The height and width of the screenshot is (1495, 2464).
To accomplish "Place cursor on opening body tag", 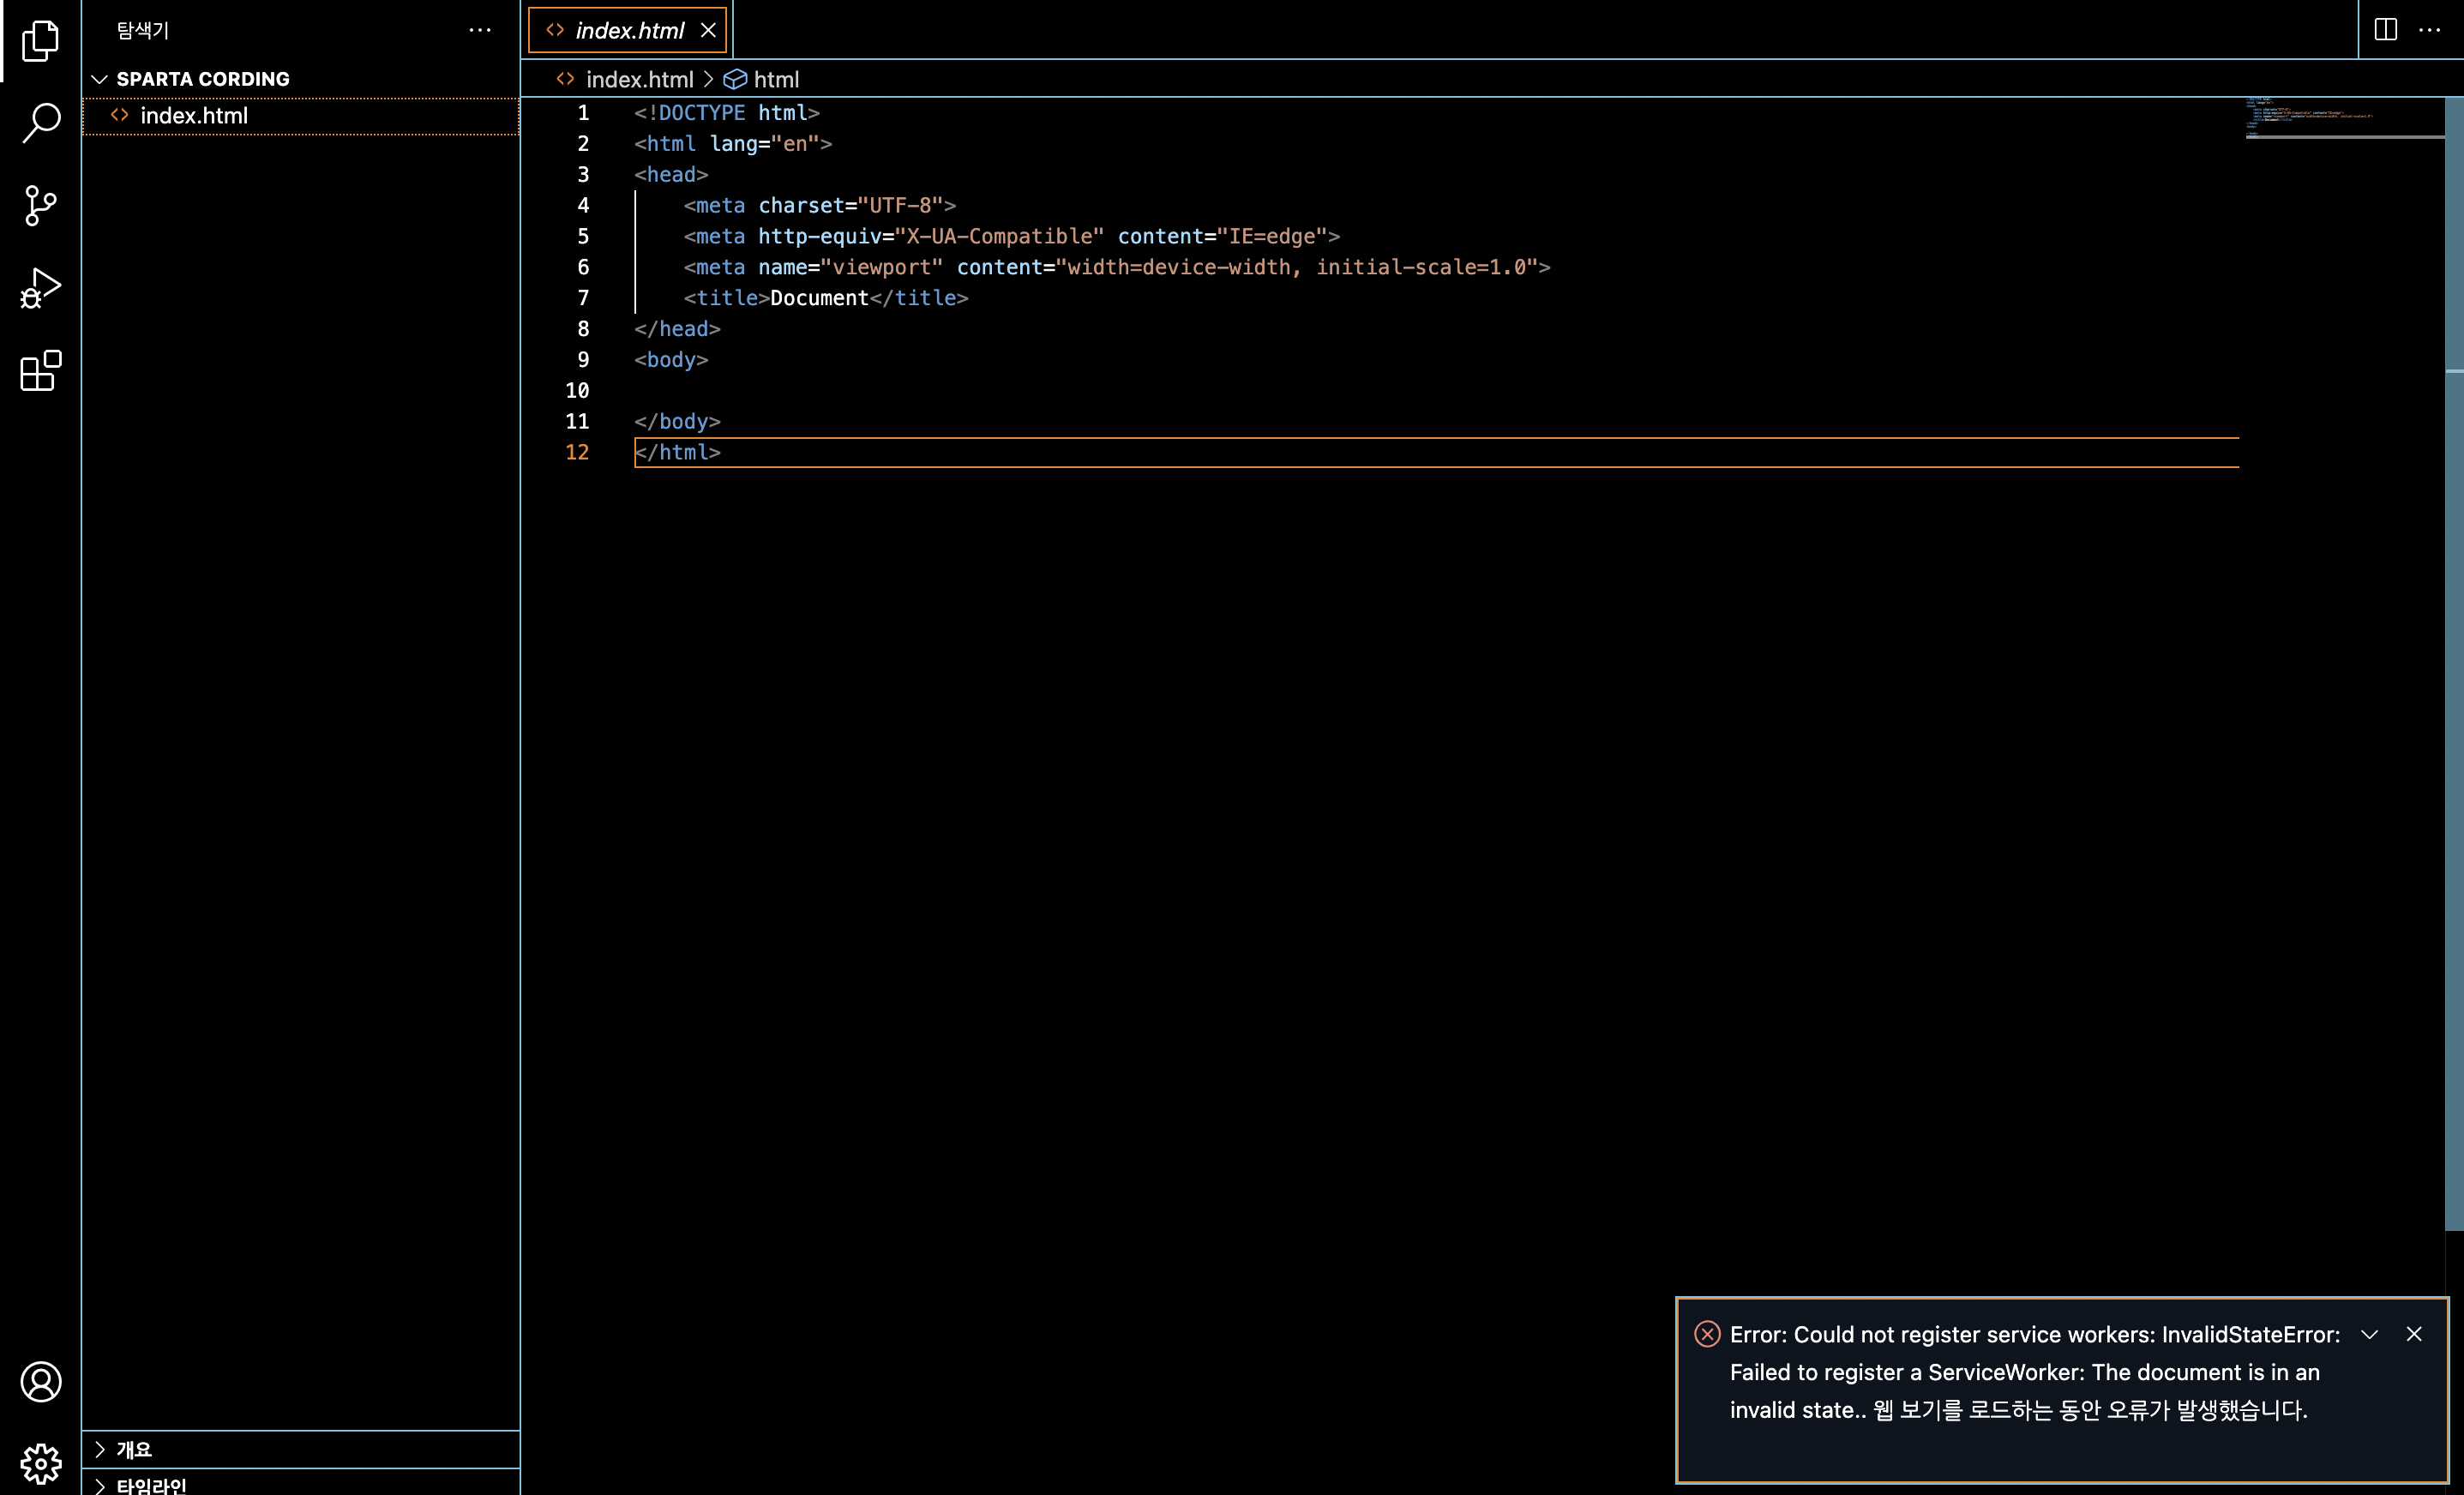I will click(x=671, y=360).
